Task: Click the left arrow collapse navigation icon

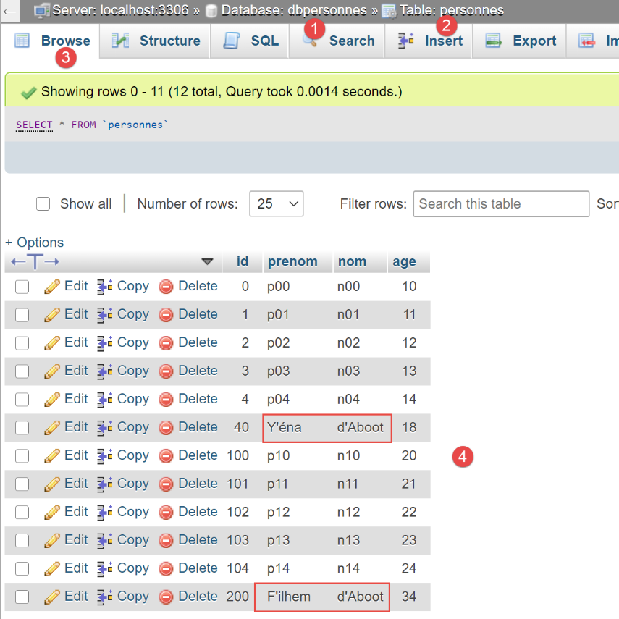Action: point(10,11)
